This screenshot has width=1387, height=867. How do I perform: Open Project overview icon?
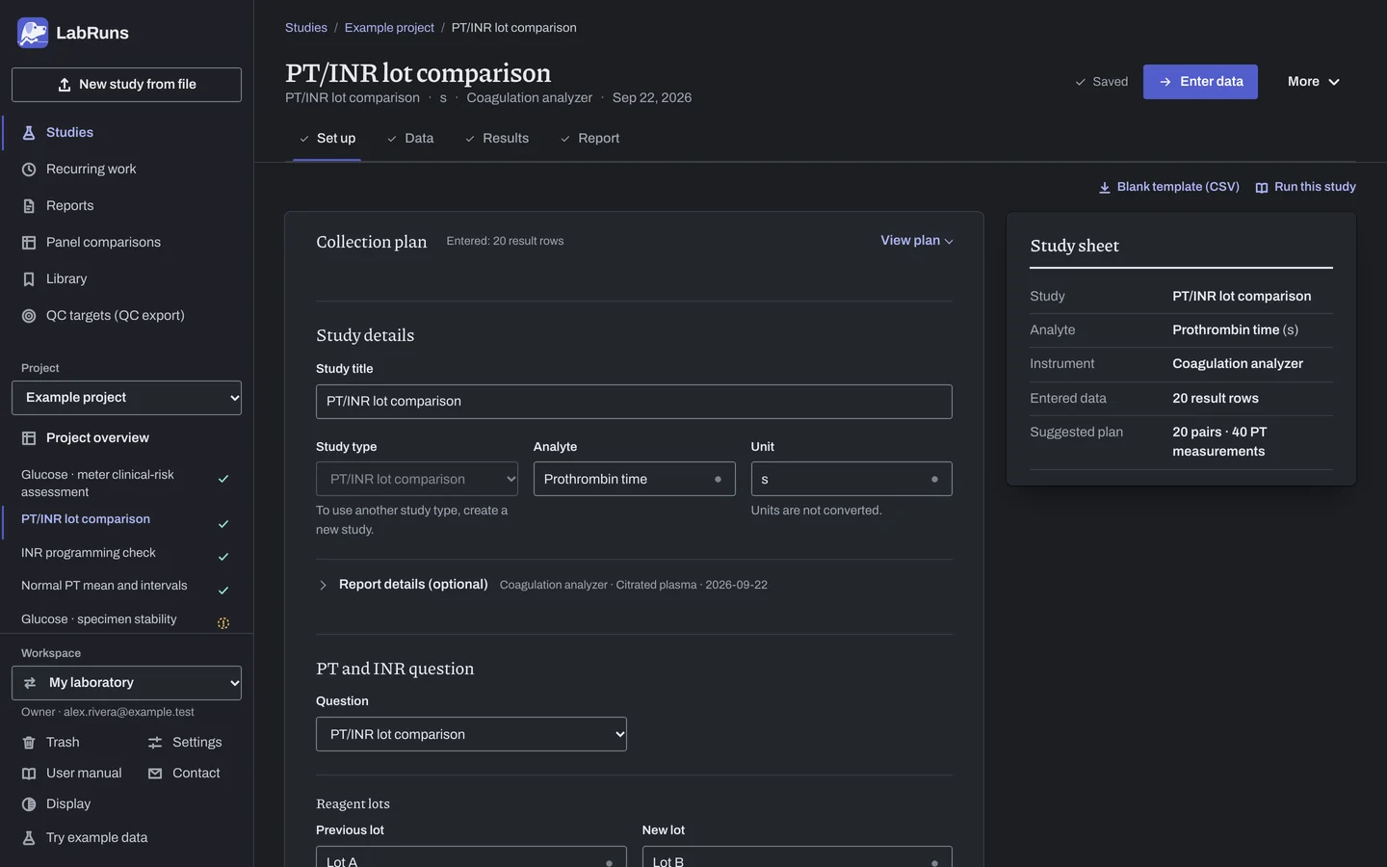[x=29, y=438]
